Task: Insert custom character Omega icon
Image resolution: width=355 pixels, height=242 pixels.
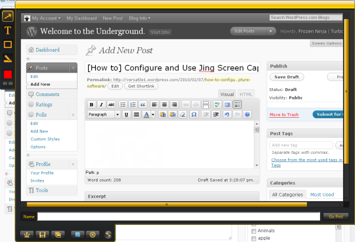Action: point(194,115)
